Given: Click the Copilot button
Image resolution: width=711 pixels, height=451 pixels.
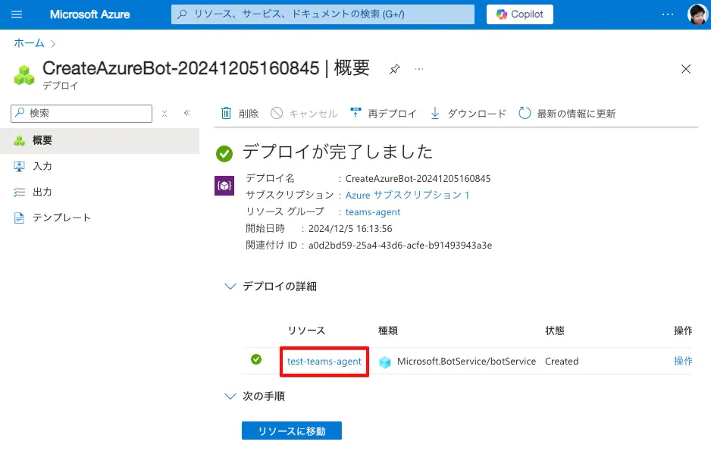Looking at the screenshot, I should coord(520,14).
